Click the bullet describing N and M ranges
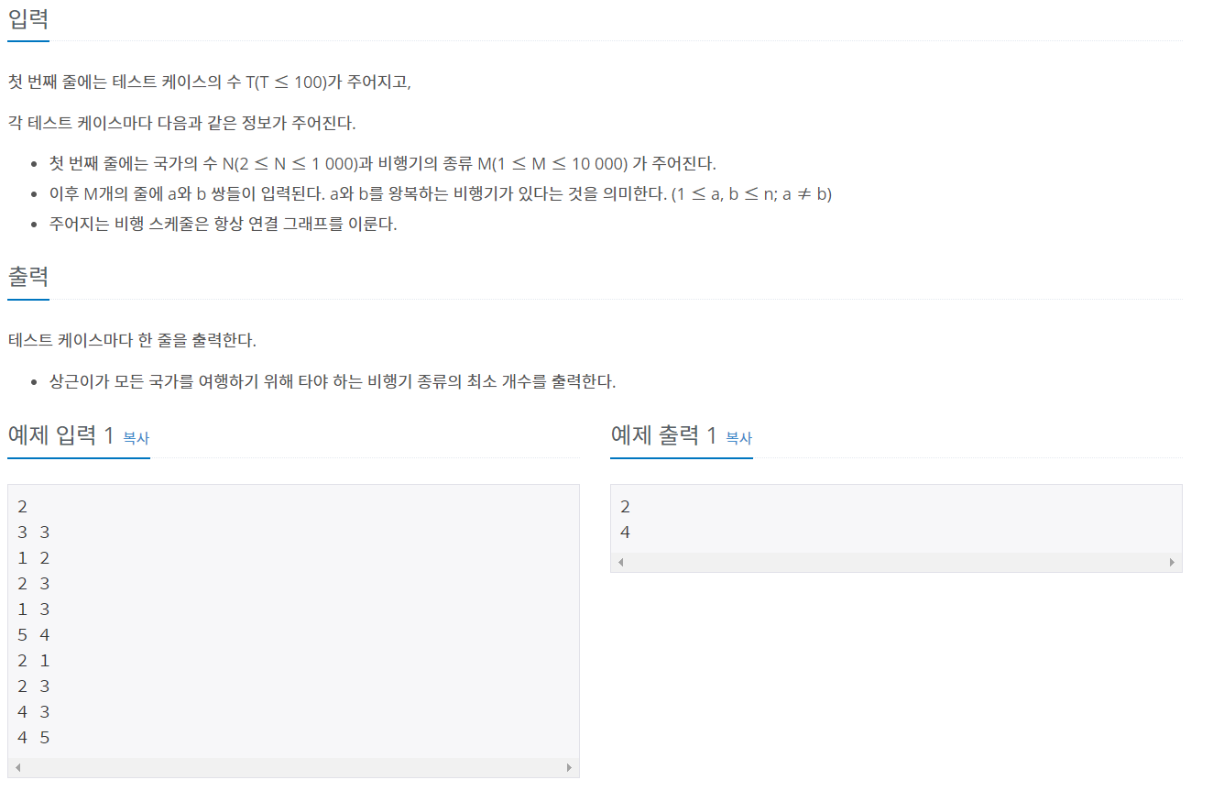Screen dimensions: 1213x791 click(383, 163)
